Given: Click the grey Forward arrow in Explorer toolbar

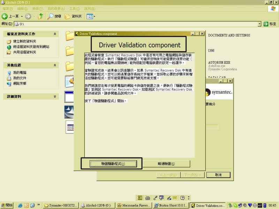Looking at the screenshot, I should (x=28, y=16).
